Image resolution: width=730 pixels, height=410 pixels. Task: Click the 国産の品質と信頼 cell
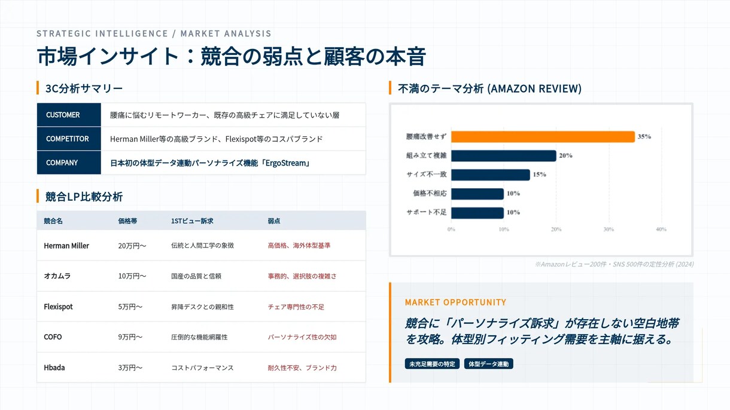196,276
